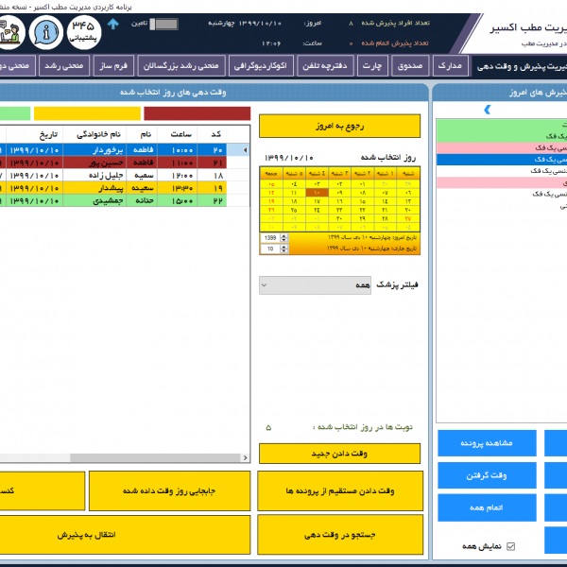Click the وقت دادن جدید button
Image resolution: width=567 pixels, height=567 pixels.
click(x=327, y=454)
